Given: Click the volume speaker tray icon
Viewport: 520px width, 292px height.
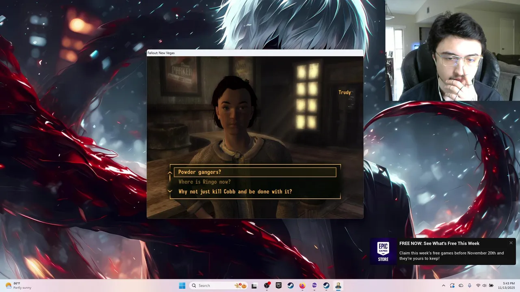Looking at the screenshot, I should click(484, 286).
